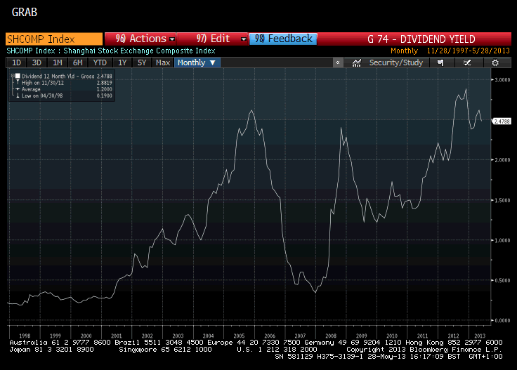Screen dimensions: 517x370
Task: Click the chart line icon beside Security/Study
Action: point(356,62)
